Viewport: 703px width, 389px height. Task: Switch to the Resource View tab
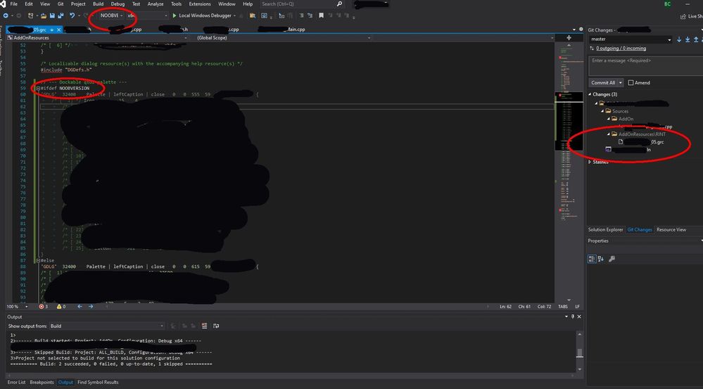(671, 229)
